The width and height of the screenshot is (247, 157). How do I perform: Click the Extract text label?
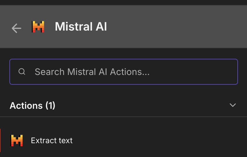[x=52, y=141]
